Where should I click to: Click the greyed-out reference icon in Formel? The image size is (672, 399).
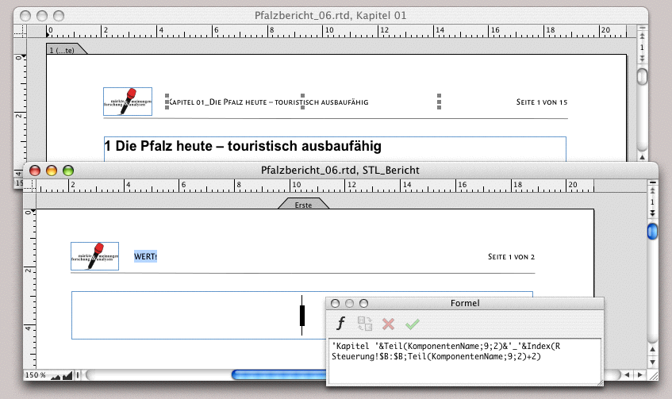tap(365, 324)
